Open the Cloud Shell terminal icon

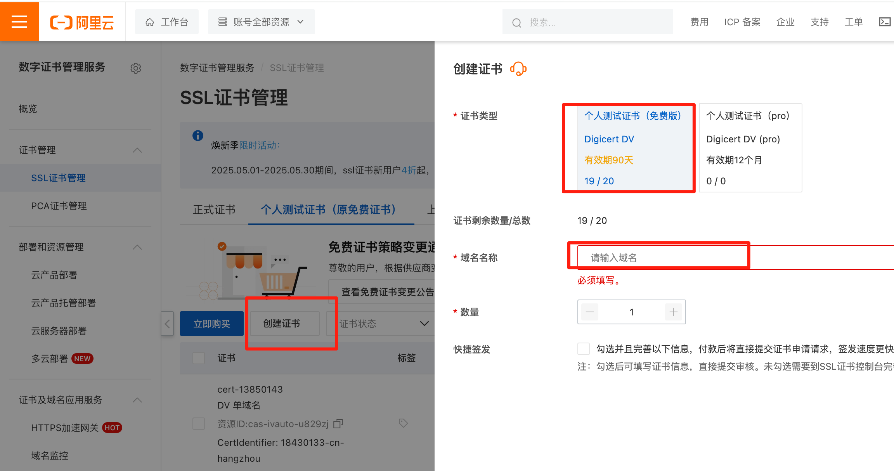pos(884,22)
